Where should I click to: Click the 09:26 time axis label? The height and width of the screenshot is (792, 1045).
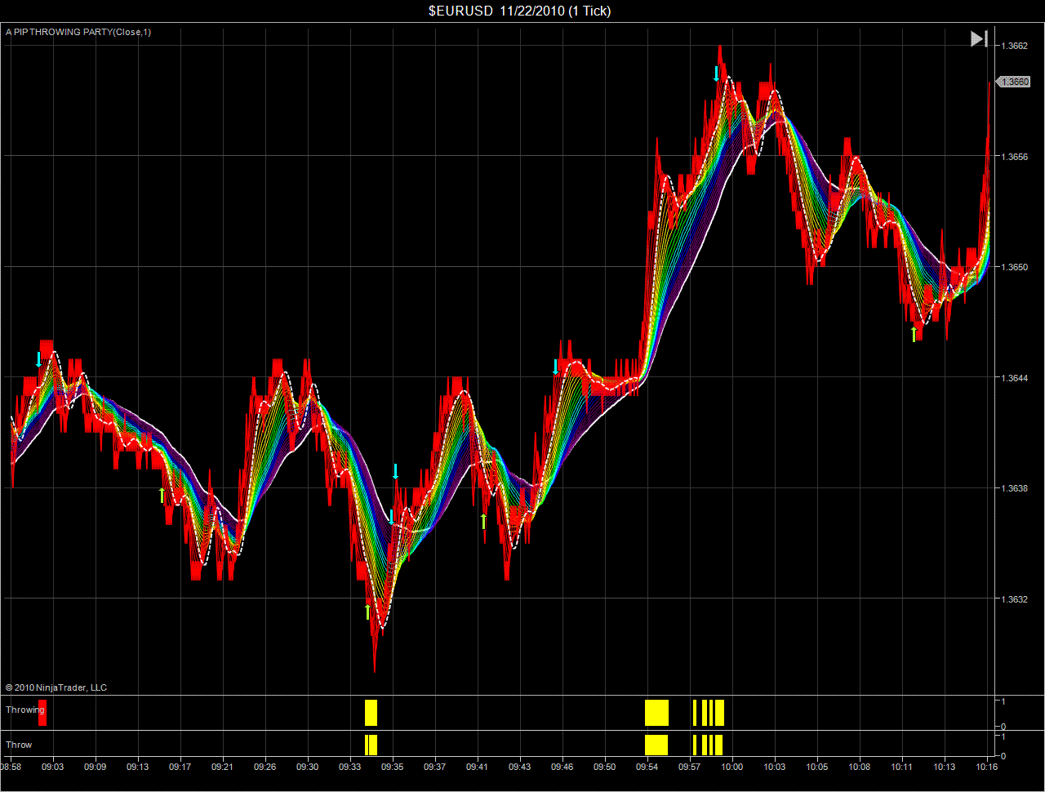pos(265,767)
